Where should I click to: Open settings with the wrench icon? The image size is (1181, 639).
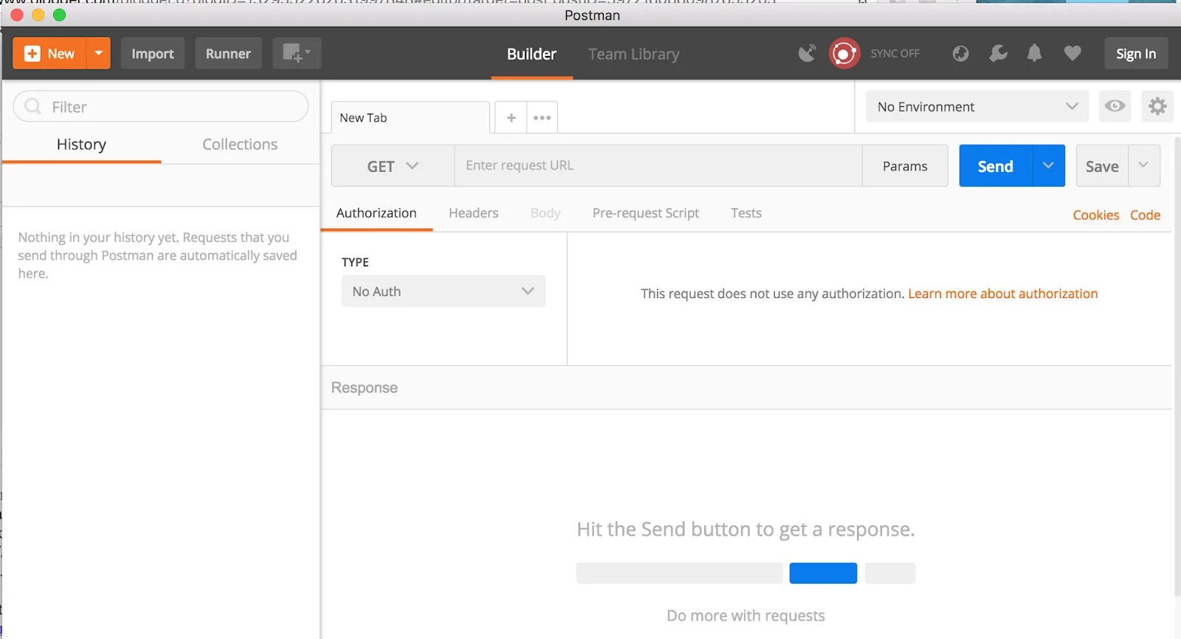coord(998,53)
